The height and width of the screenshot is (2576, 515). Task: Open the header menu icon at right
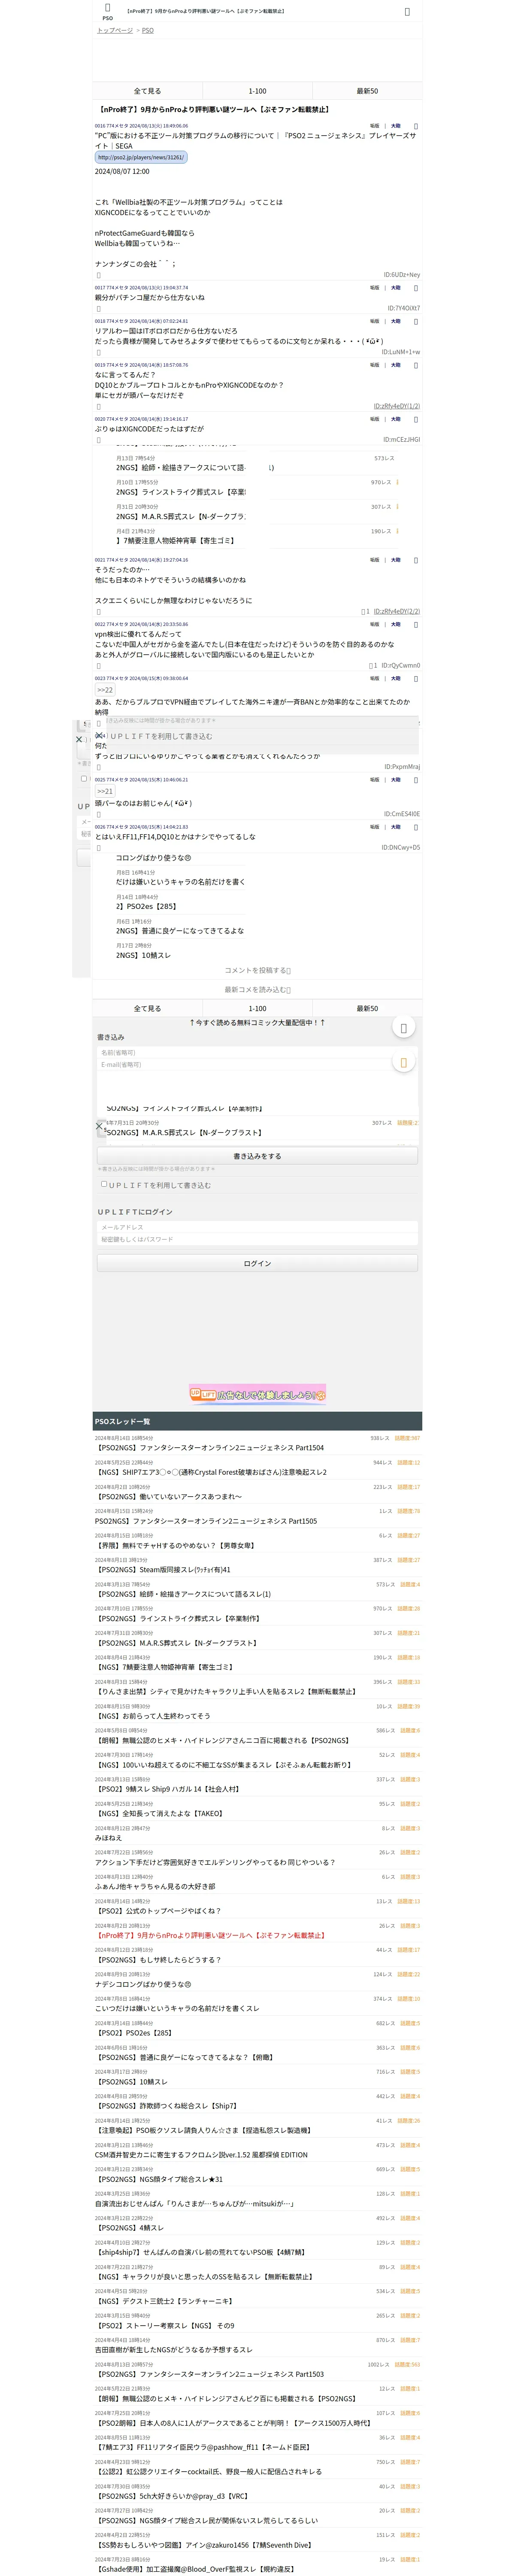pos(407,12)
